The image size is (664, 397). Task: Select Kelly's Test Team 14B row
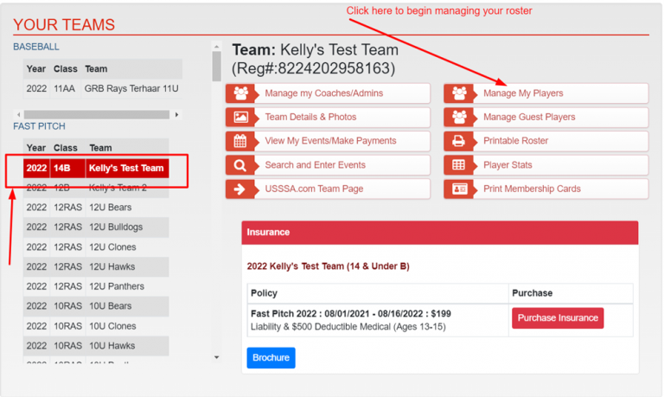pos(95,169)
